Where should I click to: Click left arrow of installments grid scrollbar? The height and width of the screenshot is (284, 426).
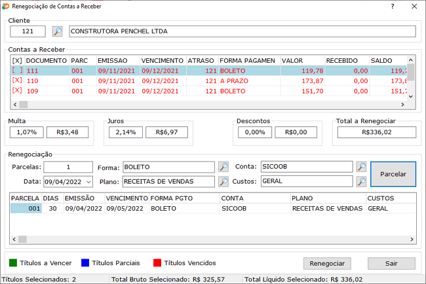click(14, 240)
